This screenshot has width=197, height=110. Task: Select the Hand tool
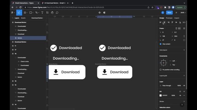pos(52,13)
